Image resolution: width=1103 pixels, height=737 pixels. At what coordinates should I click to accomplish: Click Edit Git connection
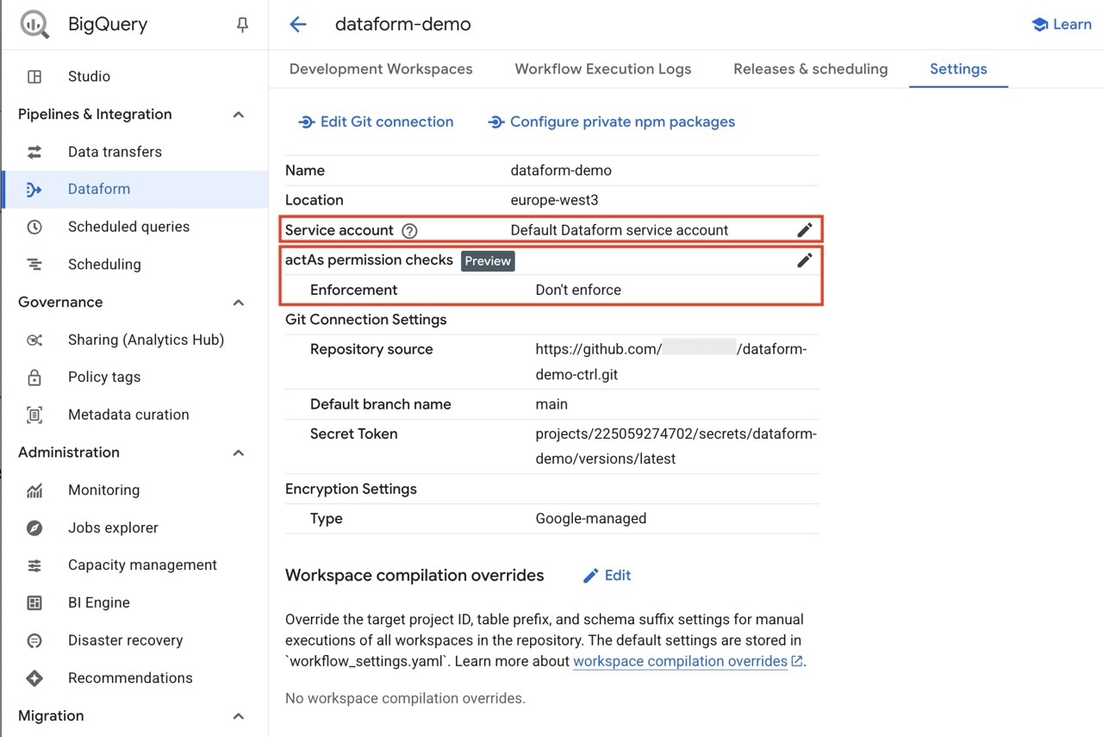click(x=376, y=122)
